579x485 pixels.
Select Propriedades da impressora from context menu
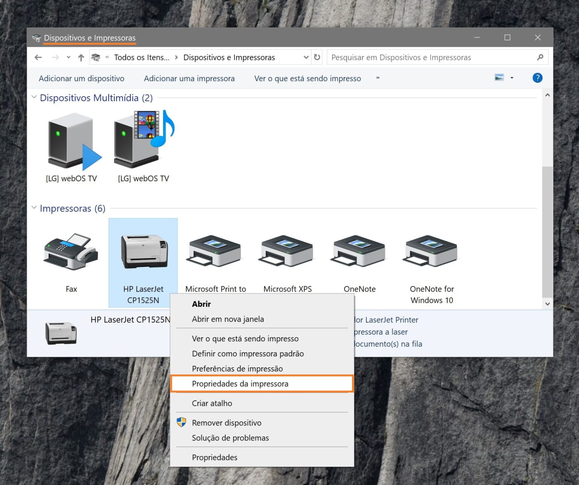[240, 384]
